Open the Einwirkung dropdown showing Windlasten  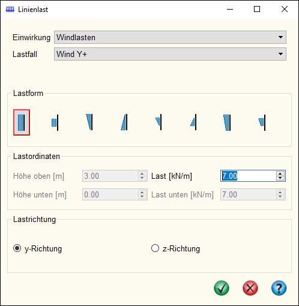coord(170,37)
